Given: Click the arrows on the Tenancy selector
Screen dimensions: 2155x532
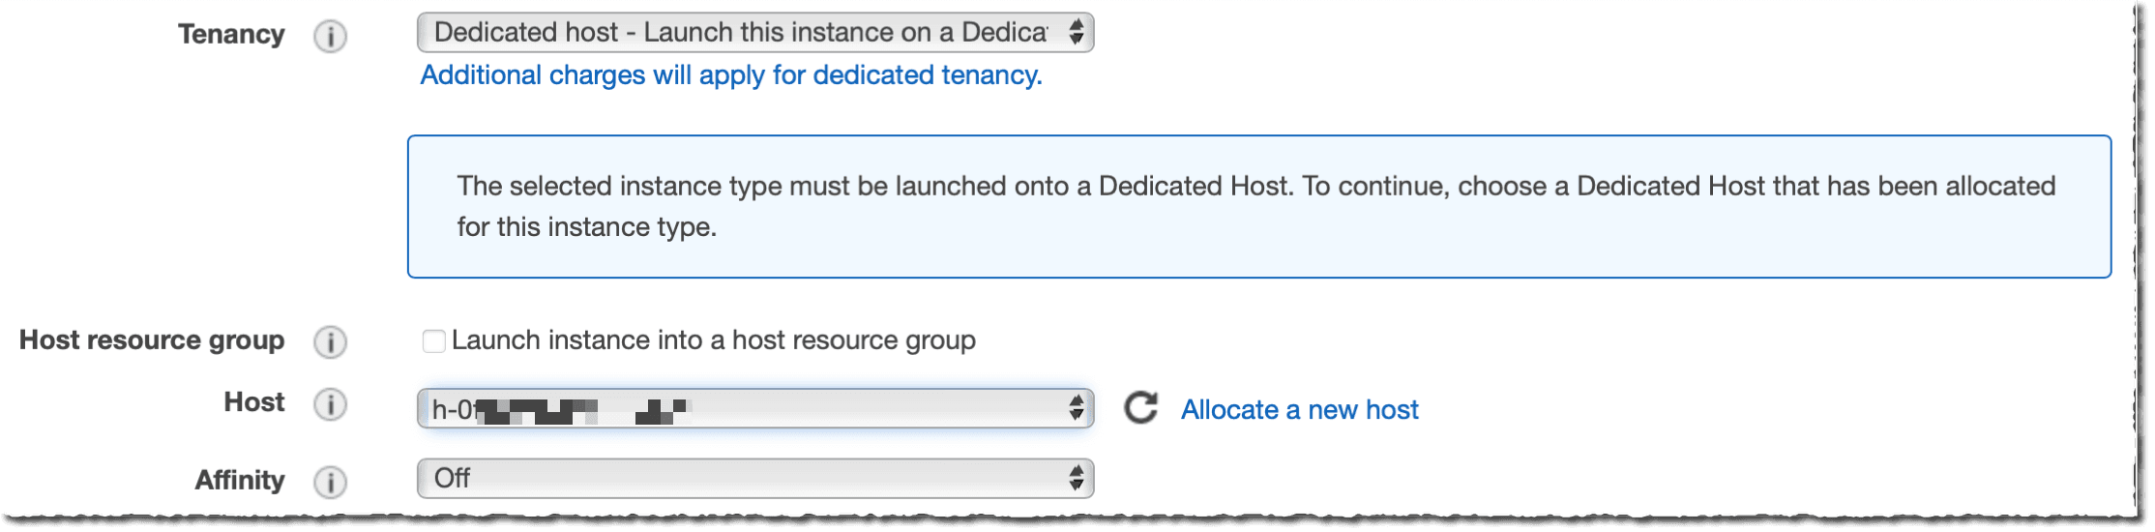Looking at the screenshot, I should 1076,32.
